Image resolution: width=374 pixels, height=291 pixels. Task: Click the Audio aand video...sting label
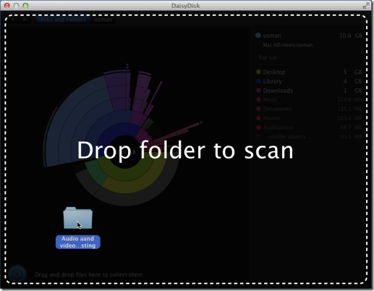(78, 242)
